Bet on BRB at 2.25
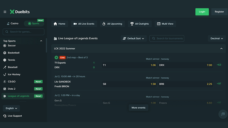This screenshot has width=228, height=128. point(186,84)
